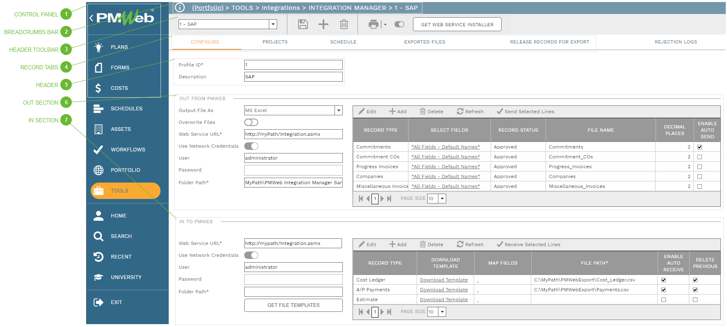Image resolution: width=727 pixels, height=327 pixels.
Task: Click Edit pencil in In To PMWeb grid
Action: pyautogui.click(x=367, y=245)
